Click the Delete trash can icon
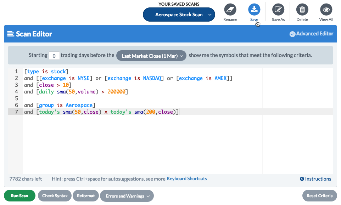This screenshot has width=341, height=205. coord(302,10)
